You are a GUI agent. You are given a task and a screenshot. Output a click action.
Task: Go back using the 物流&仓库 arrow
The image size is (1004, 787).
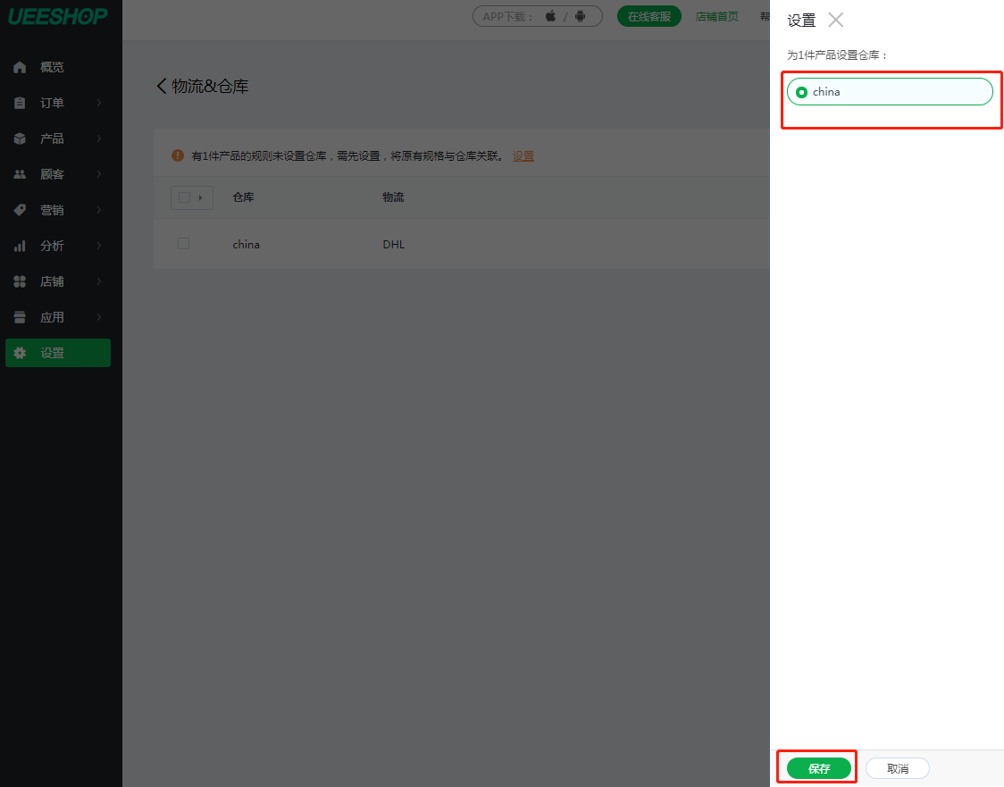tap(162, 86)
